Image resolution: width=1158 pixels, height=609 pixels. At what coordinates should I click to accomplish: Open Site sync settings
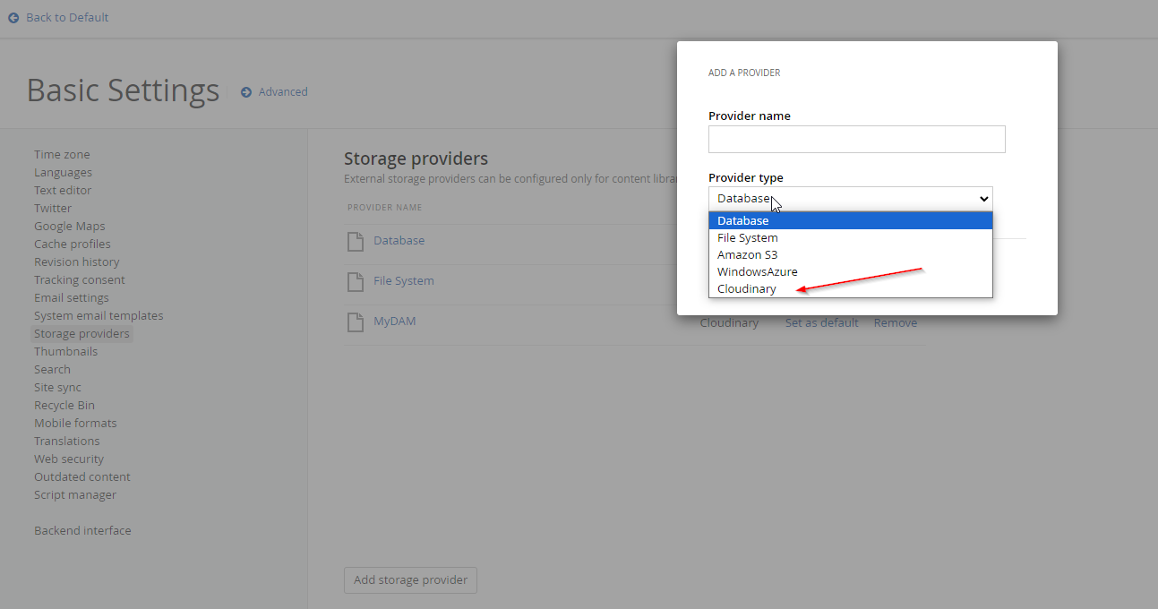click(x=57, y=388)
